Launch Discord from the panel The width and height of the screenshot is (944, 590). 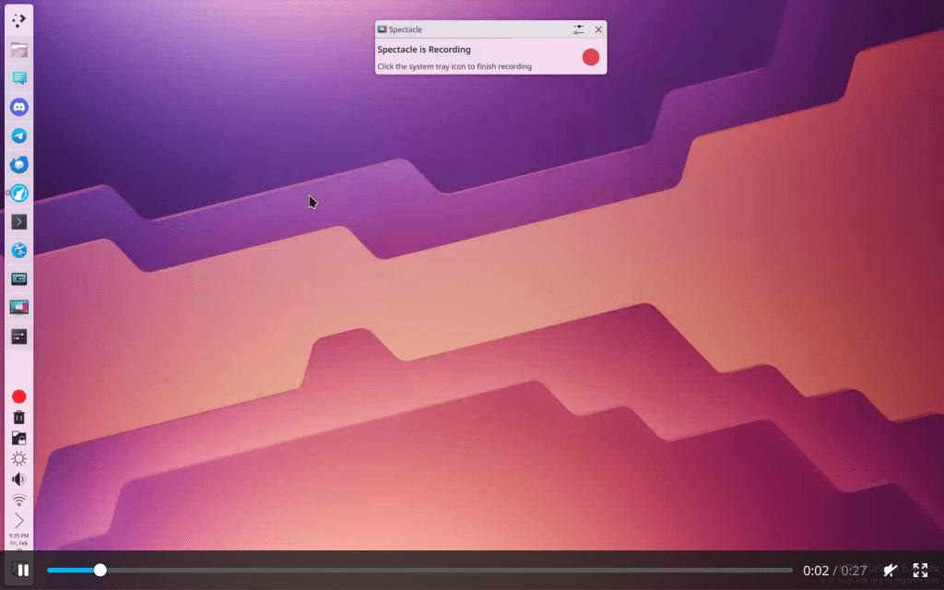point(18,107)
